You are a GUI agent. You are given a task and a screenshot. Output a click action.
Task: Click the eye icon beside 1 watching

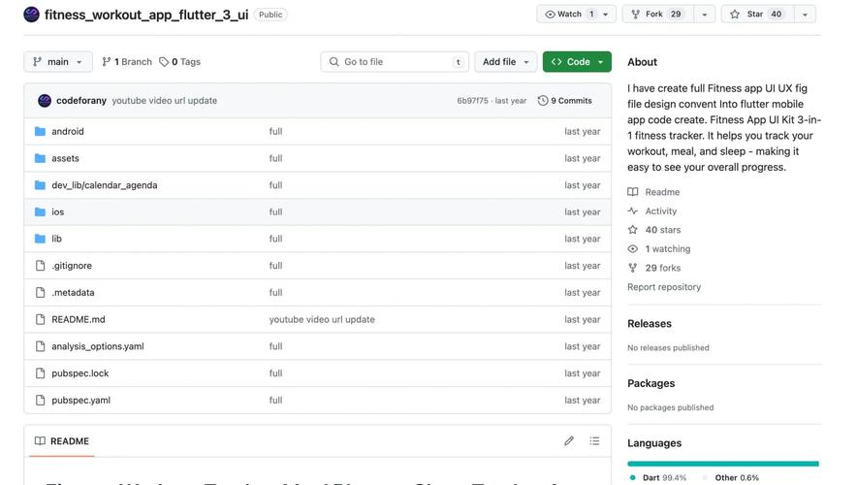(x=632, y=248)
